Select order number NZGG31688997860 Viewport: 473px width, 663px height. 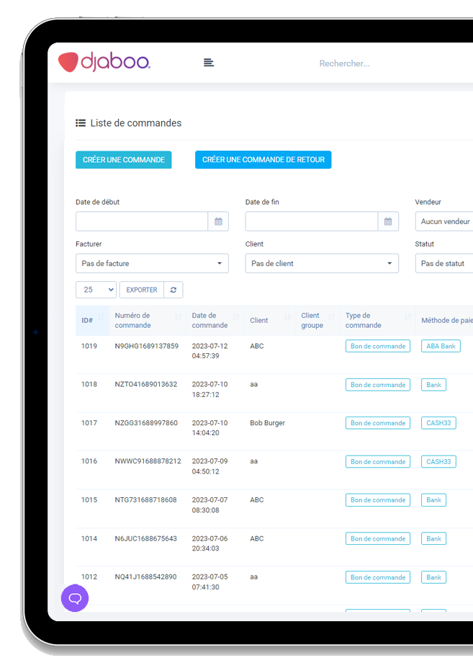pos(146,423)
